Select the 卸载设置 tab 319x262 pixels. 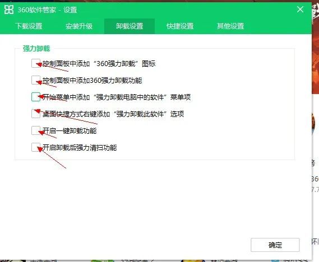(130, 26)
